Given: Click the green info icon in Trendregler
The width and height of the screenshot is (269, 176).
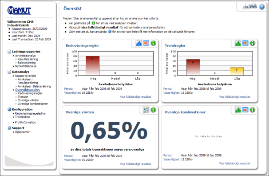Looking at the screenshot, I should [x=253, y=43].
